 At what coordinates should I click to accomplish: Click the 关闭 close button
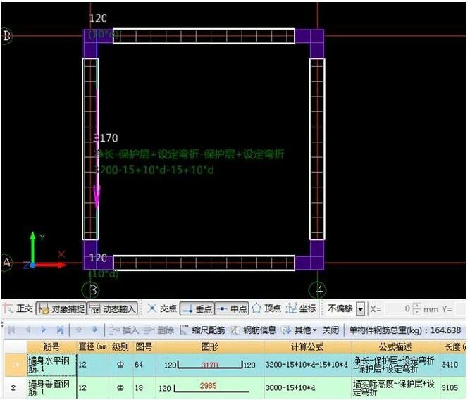330,330
